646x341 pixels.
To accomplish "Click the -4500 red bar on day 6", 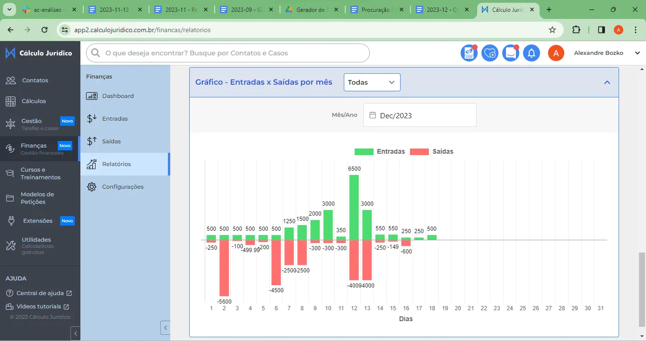I will [276, 262].
